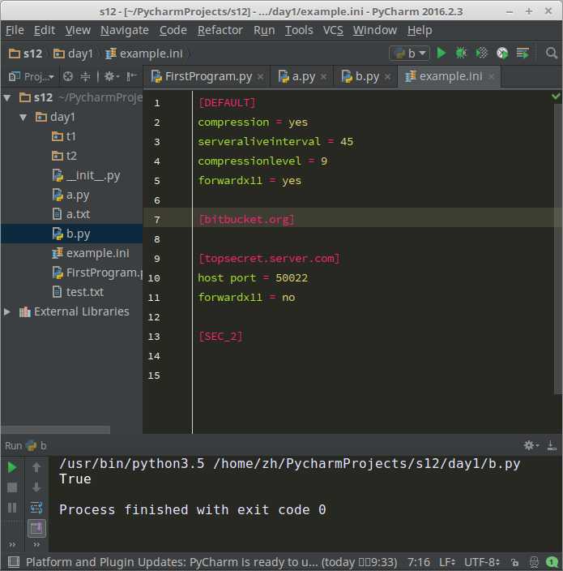Image resolution: width=563 pixels, height=571 pixels.
Task: Open the Help menu
Action: tap(420, 30)
